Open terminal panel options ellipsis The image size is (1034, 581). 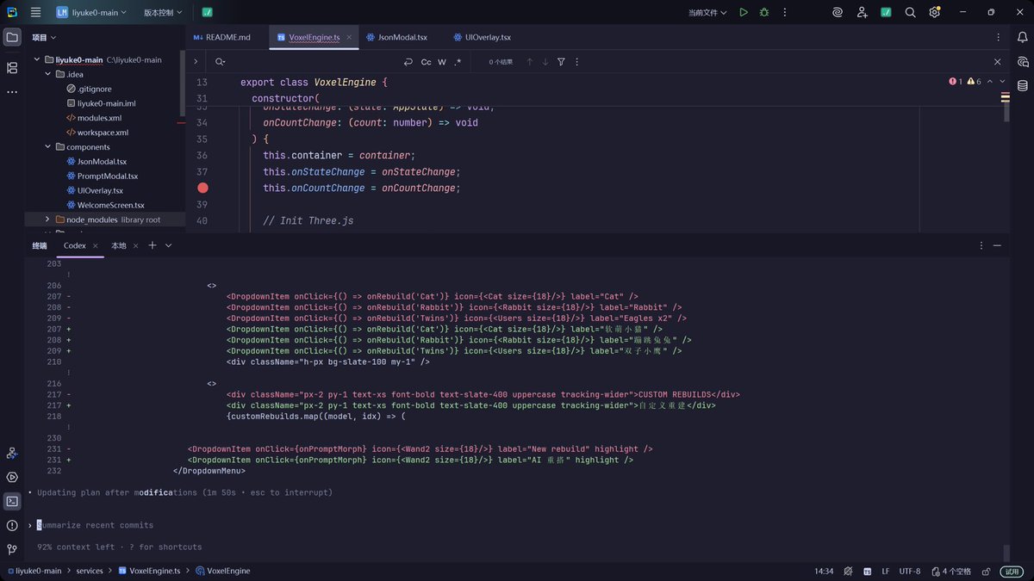pyautogui.click(x=981, y=245)
